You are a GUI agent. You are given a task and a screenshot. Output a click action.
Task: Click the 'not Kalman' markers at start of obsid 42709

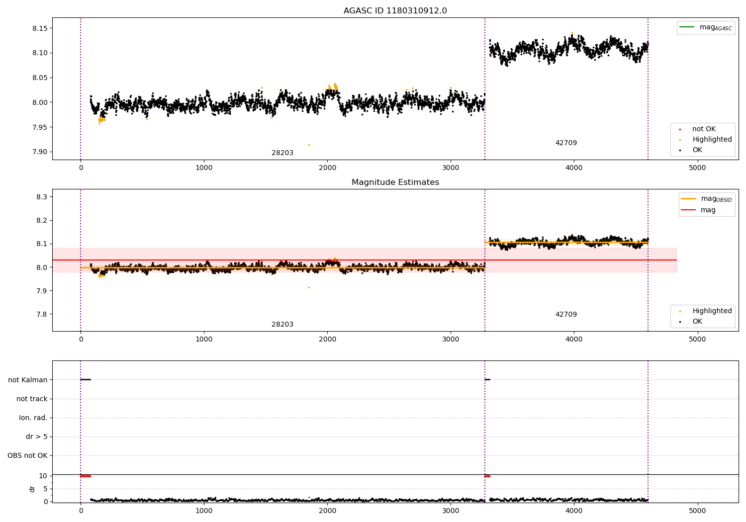(x=487, y=380)
